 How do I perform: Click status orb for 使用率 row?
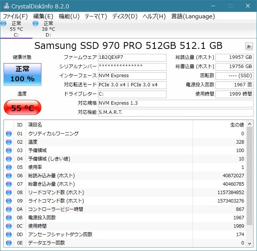(9, 167)
